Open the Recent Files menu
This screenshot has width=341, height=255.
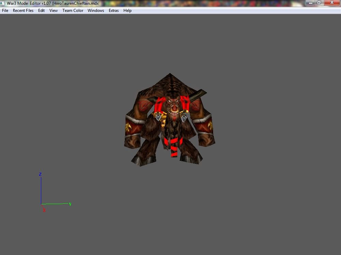coord(23,11)
